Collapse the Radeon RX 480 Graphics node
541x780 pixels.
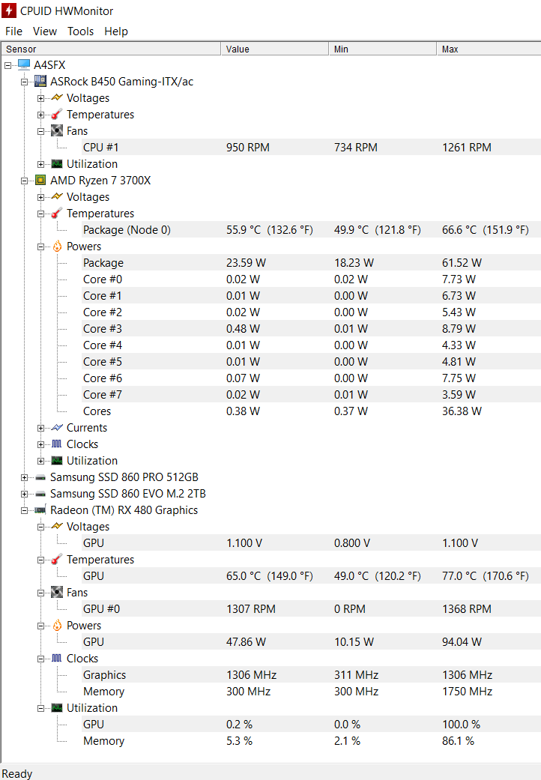click(24, 510)
